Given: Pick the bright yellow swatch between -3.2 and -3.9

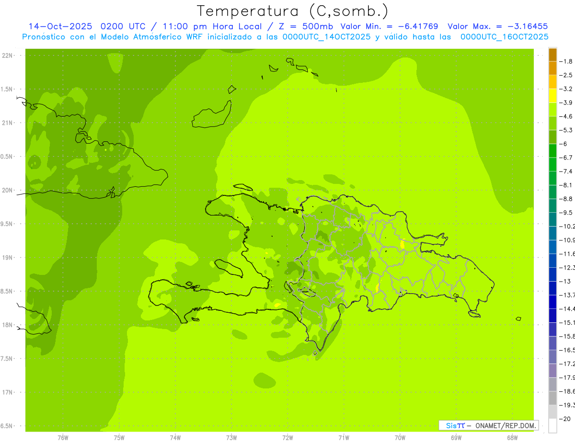Looking at the screenshot, I should pyautogui.click(x=552, y=96).
